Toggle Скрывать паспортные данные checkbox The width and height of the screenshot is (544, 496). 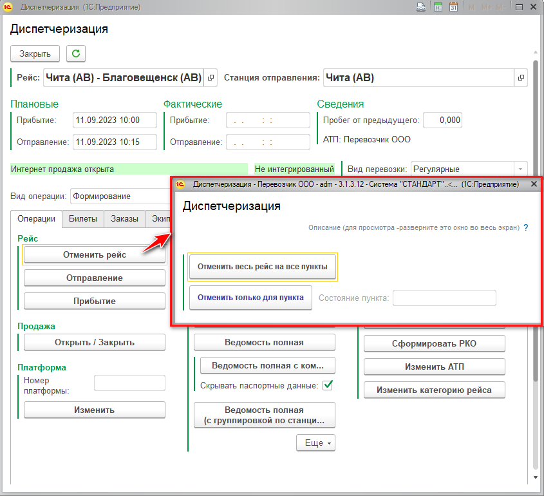pyautogui.click(x=328, y=385)
